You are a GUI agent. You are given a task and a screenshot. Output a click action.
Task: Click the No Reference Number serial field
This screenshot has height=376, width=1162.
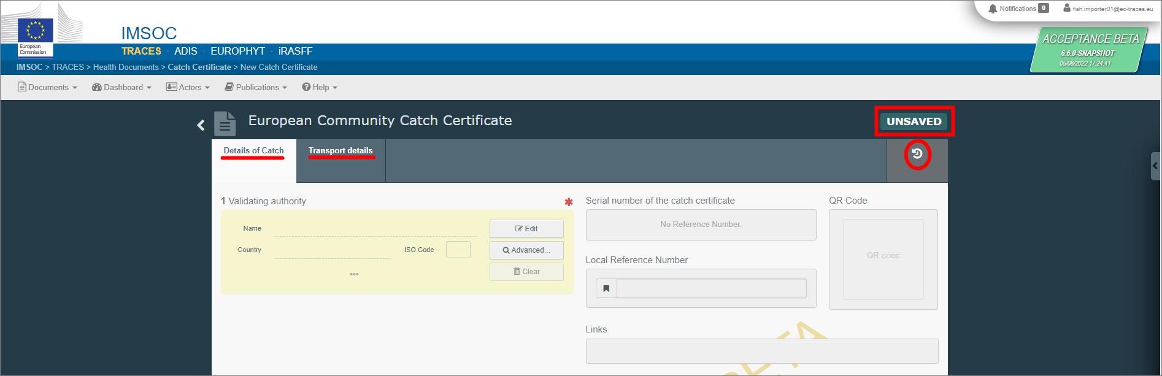tap(701, 224)
